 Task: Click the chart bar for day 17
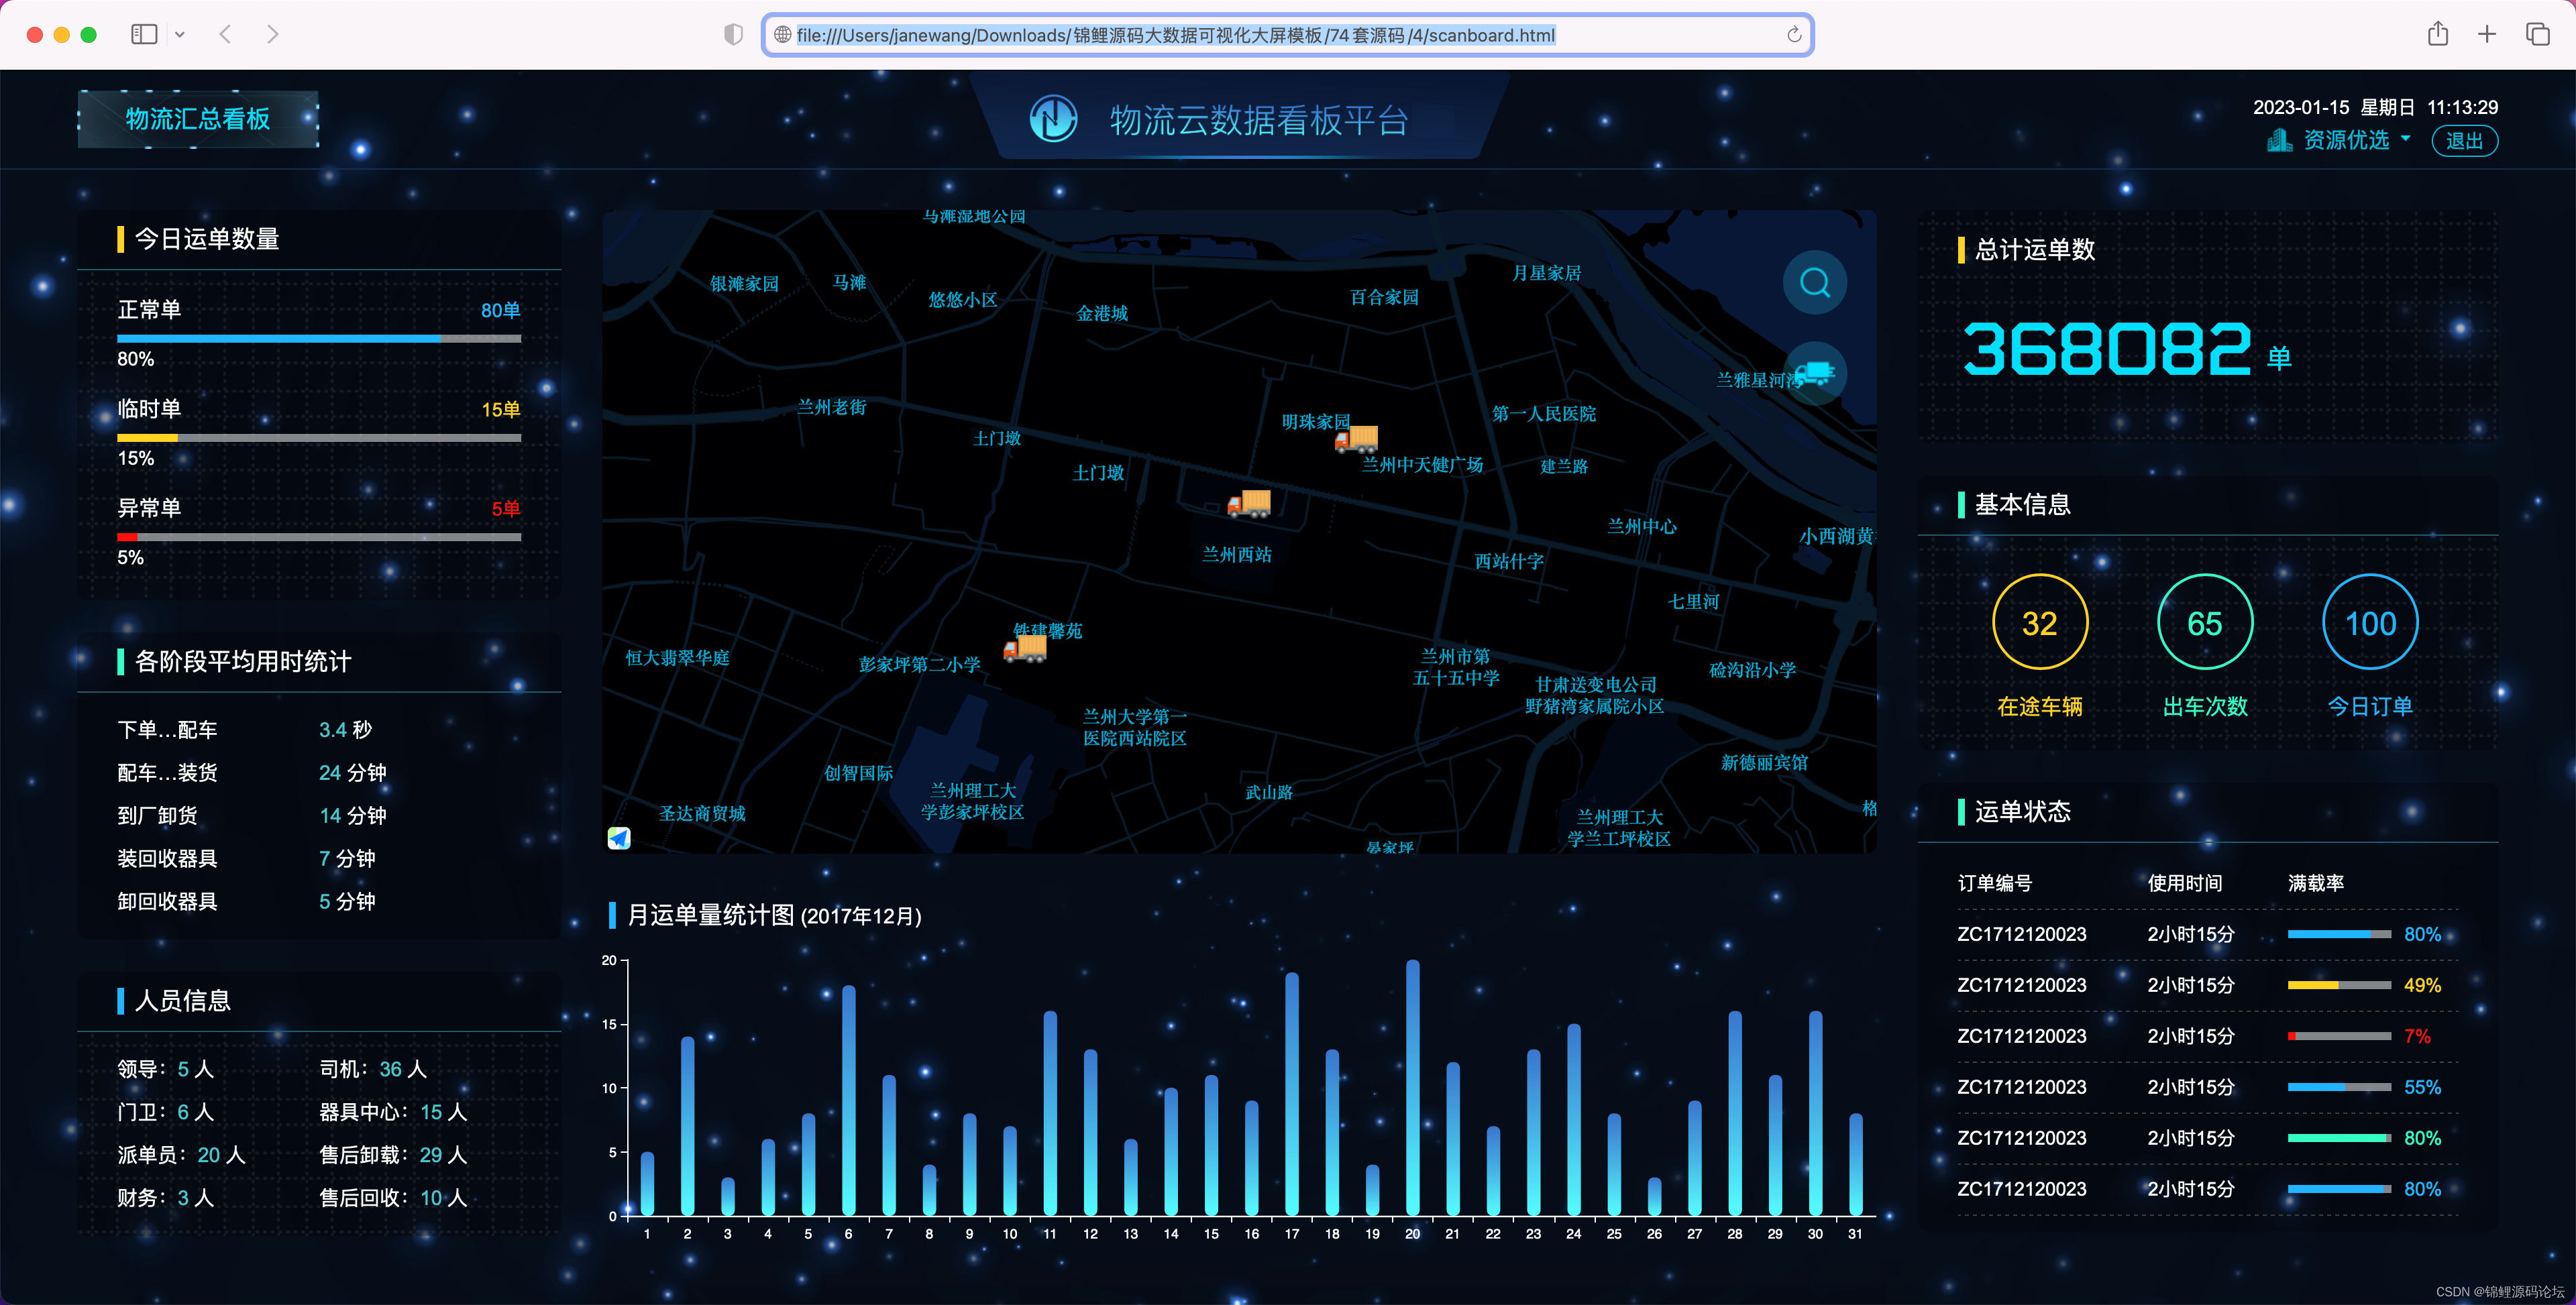click(x=1292, y=1094)
